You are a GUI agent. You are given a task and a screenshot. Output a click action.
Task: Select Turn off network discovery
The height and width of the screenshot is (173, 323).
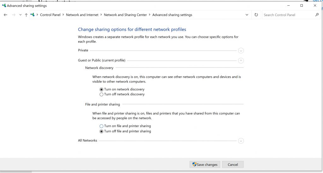101,95
